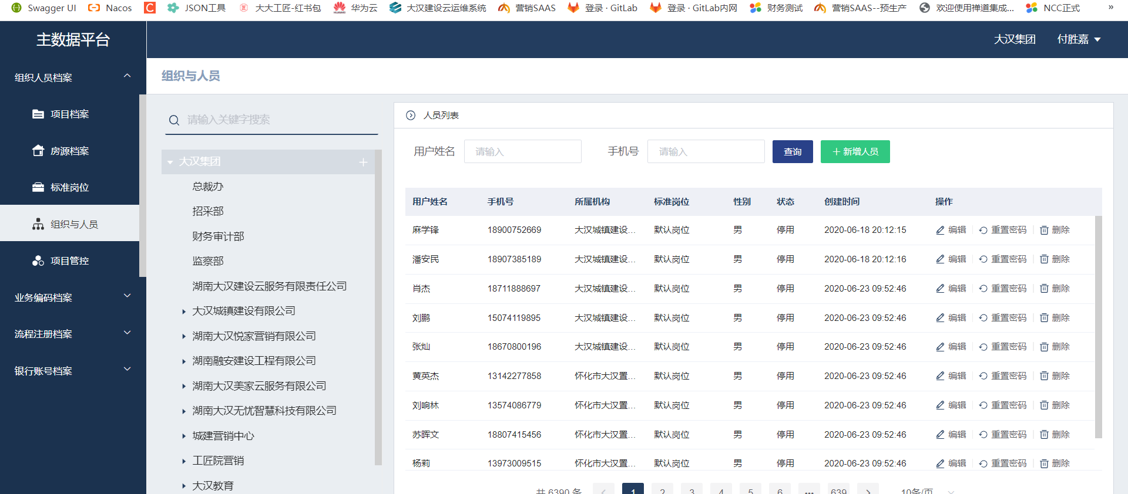Expand the 业务编码档案 menu group
The height and width of the screenshot is (494, 1128).
point(73,297)
